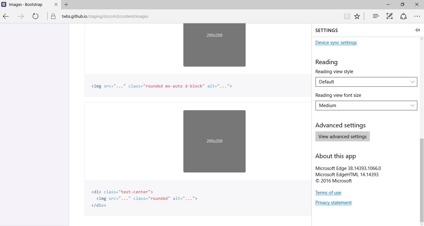Image resolution: width=424 pixels, height=226 pixels.
Task: Click the Bootstrap favicon on the tab
Action: 4,5
